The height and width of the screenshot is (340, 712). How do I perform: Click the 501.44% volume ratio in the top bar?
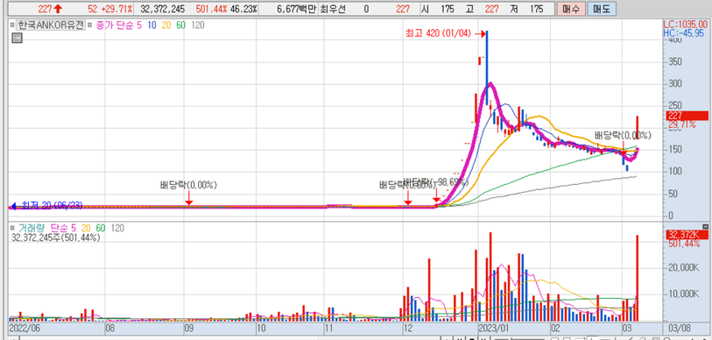pyautogui.click(x=212, y=9)
